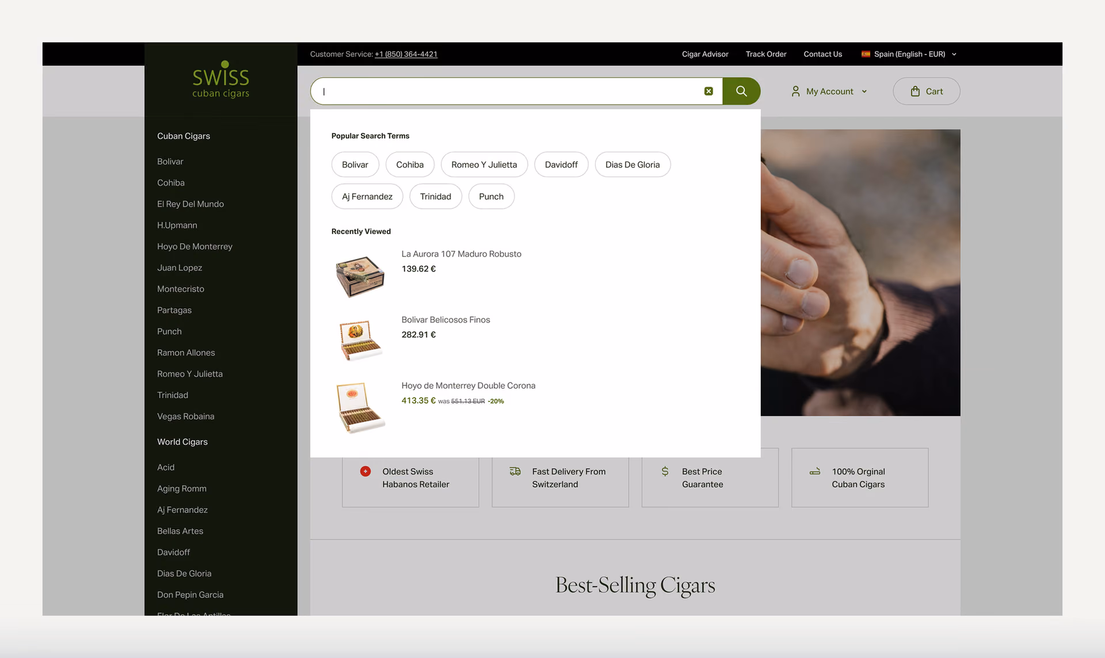Select the Trinidad popular search chip
Viewport: 1105px width, 658px height.
click(x=436, y=197)
